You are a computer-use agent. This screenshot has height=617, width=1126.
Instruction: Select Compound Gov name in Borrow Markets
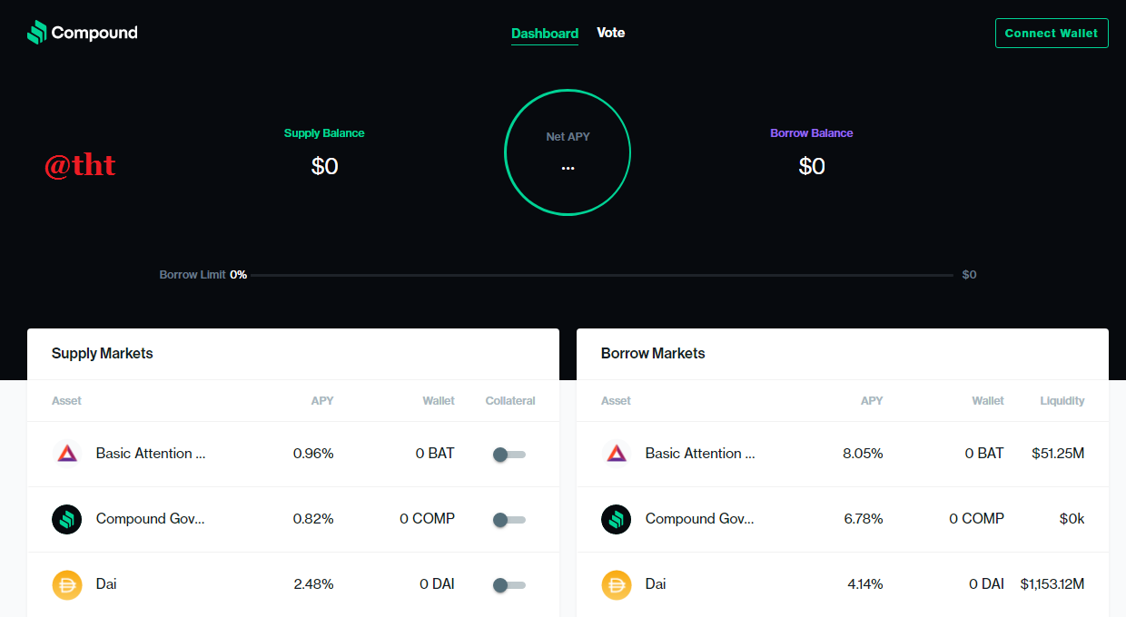click(x=700, y=519)
